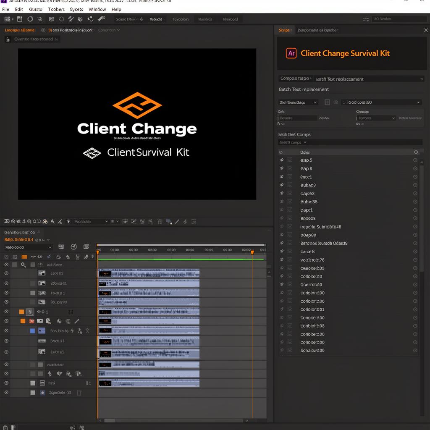
Task: Open the 'Oloti6urro3ags' dropdown in Batch Text section
Action: [298, 102]
